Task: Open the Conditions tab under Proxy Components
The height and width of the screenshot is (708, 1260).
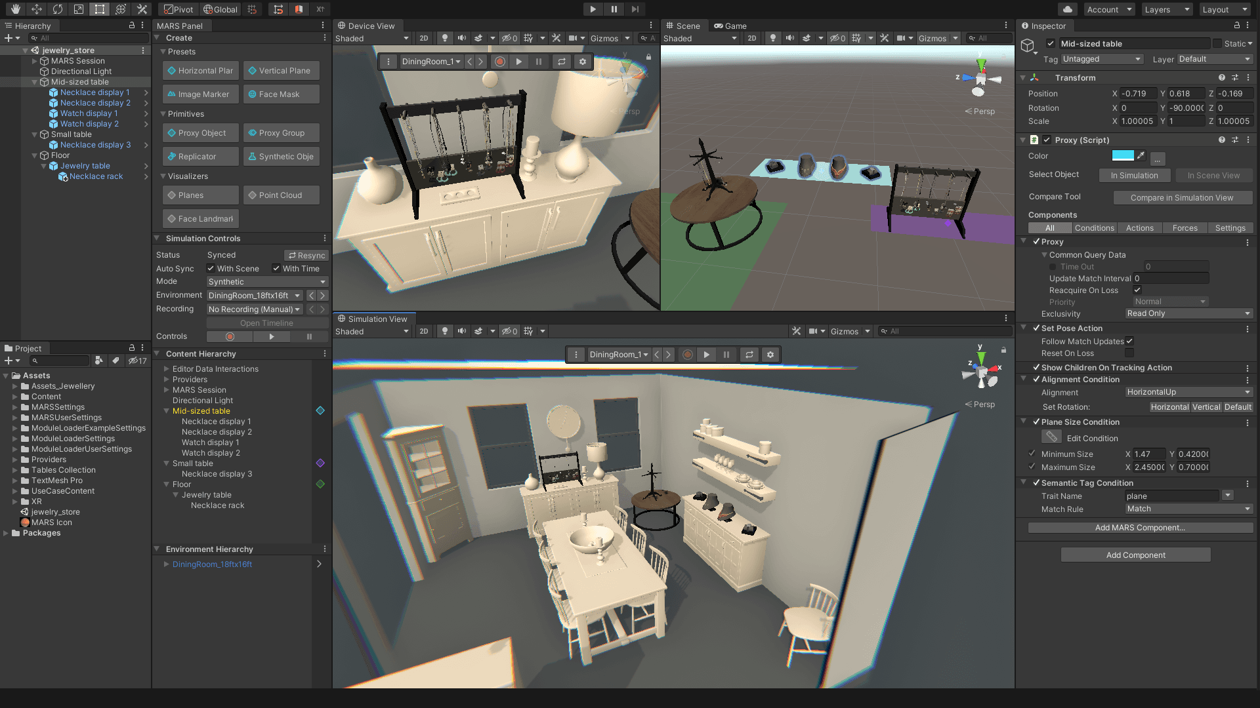Action: 1094,227
